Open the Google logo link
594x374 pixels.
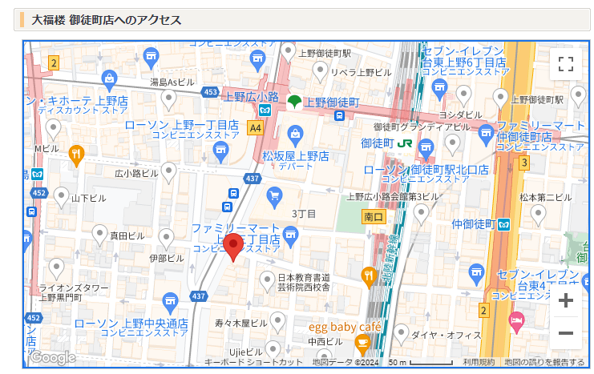coord(53,357)
